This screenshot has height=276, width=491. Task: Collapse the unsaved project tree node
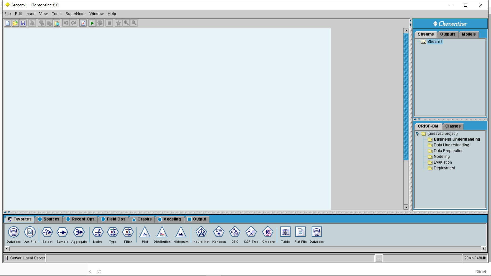417,134
